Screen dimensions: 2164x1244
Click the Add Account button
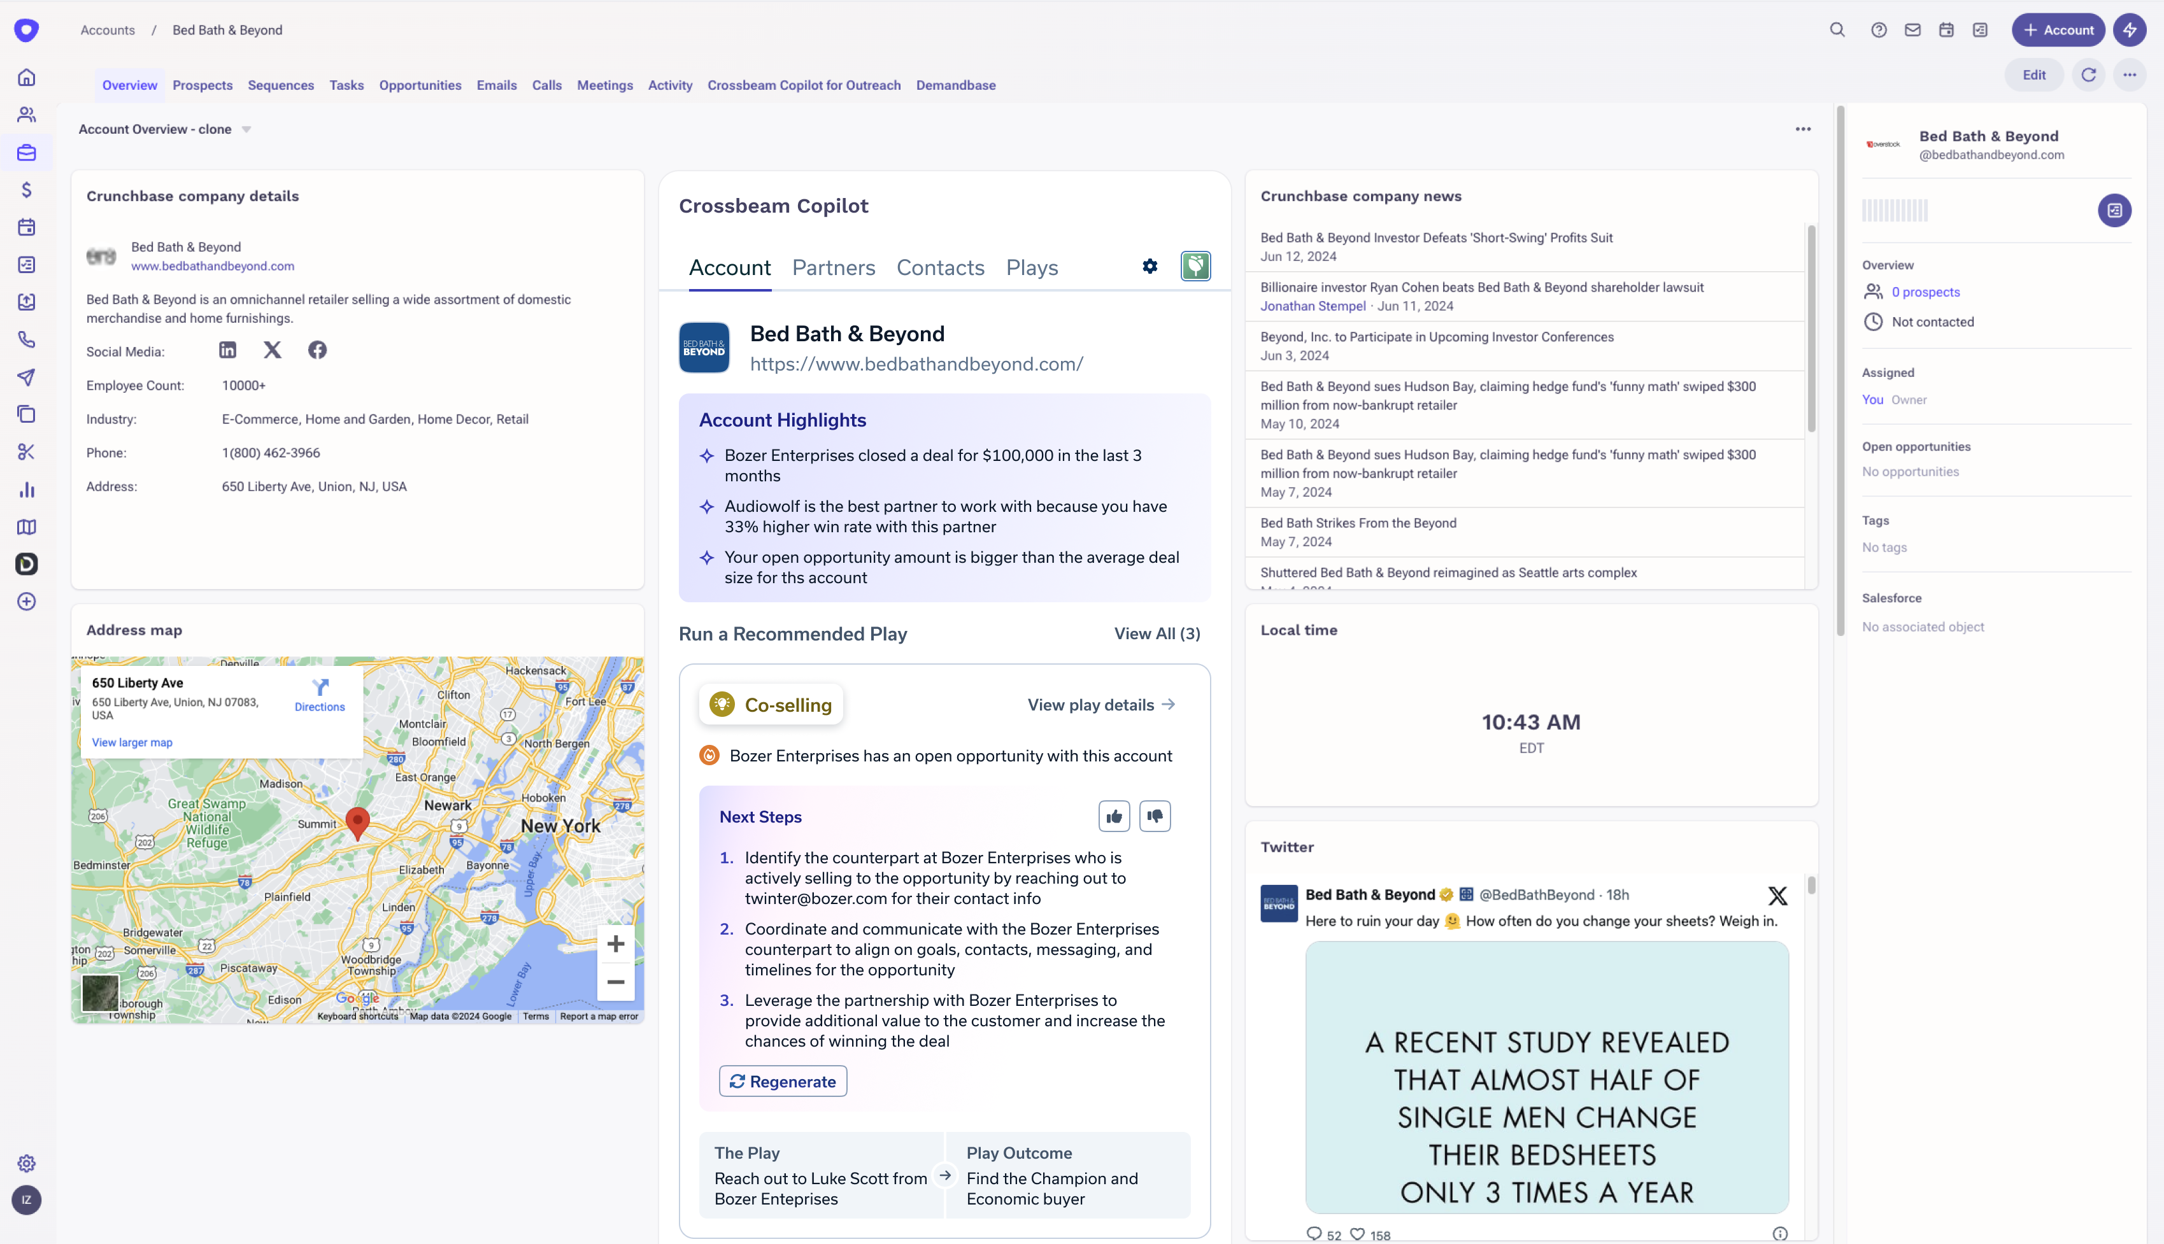coord(2059,30)
